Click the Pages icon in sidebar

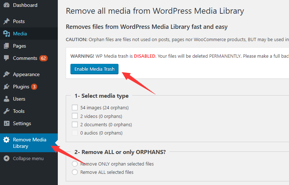(7, 46)
